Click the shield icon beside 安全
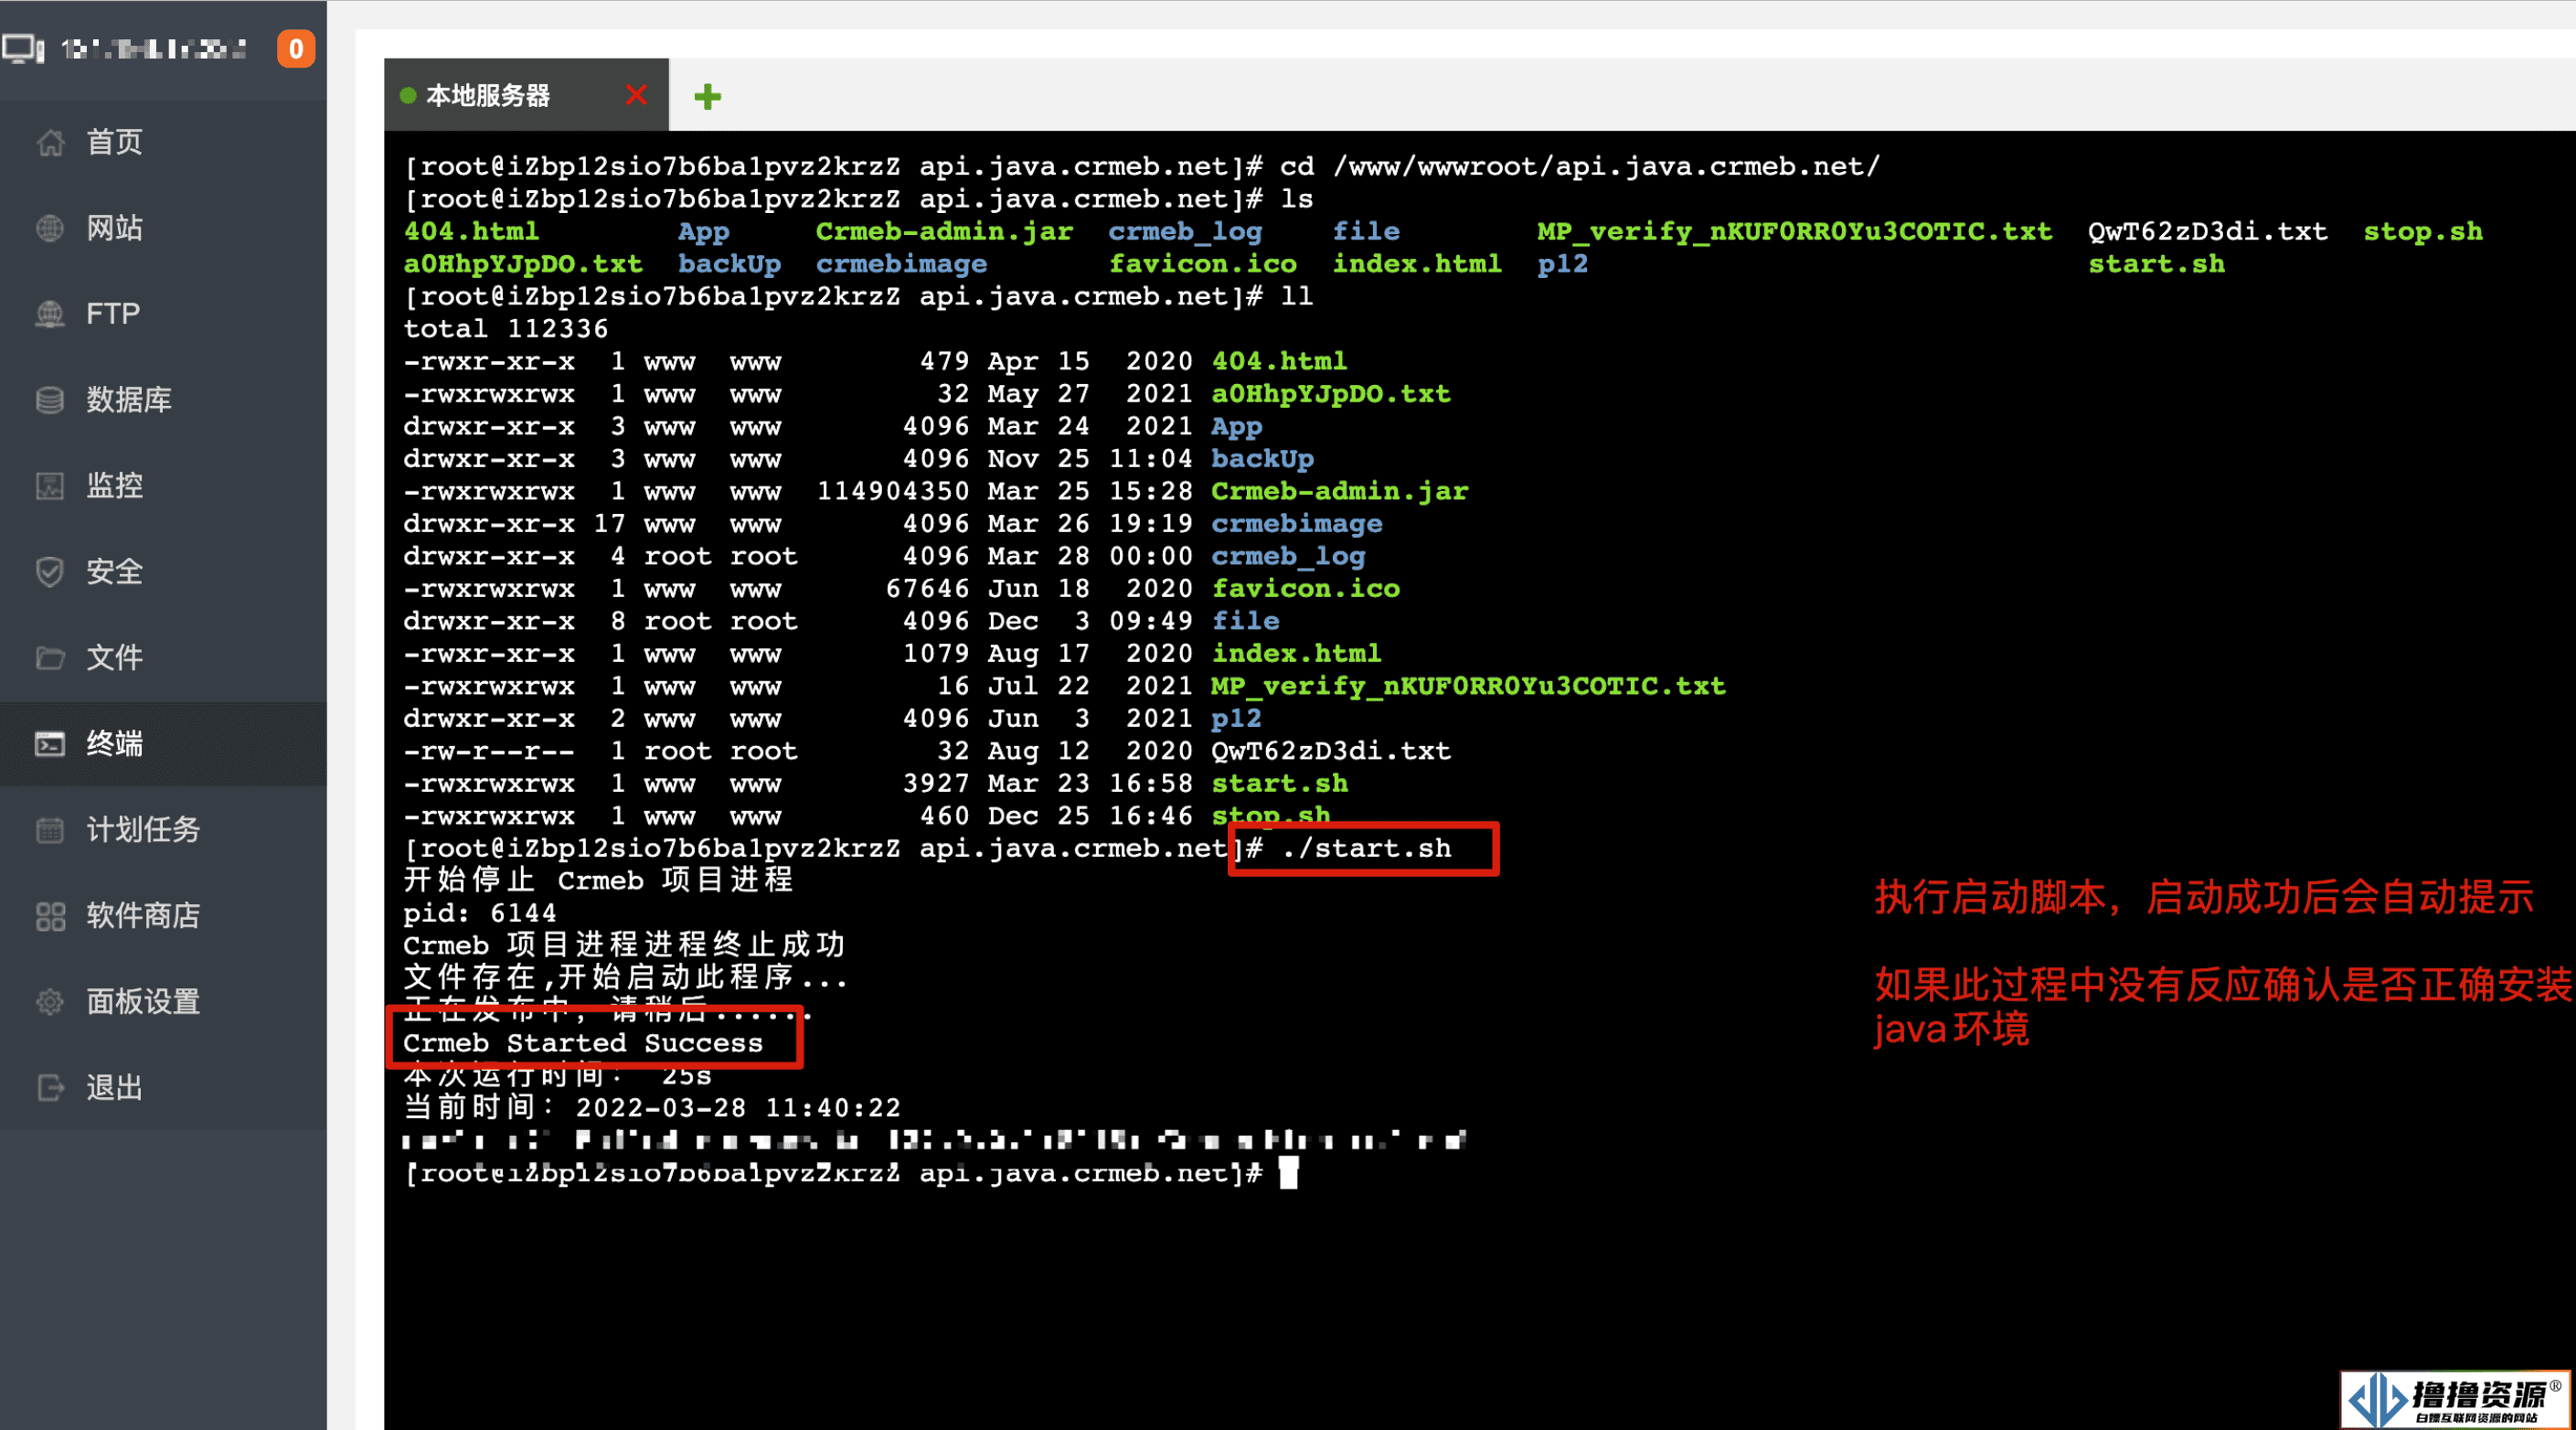The image size is (2576, 1430). (50, 572)
